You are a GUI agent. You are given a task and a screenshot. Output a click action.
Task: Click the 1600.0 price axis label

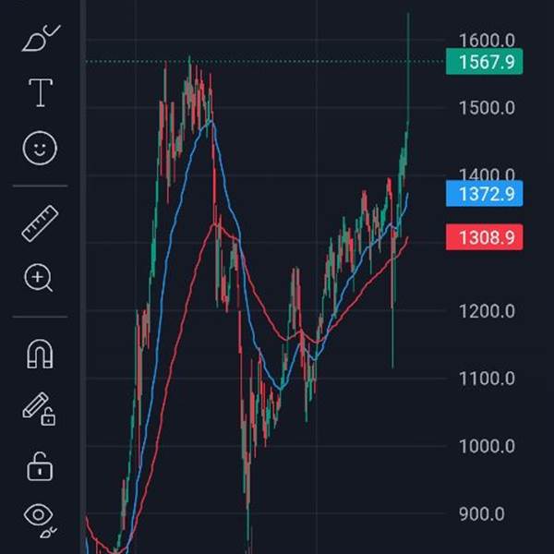(x=487, y=41)
